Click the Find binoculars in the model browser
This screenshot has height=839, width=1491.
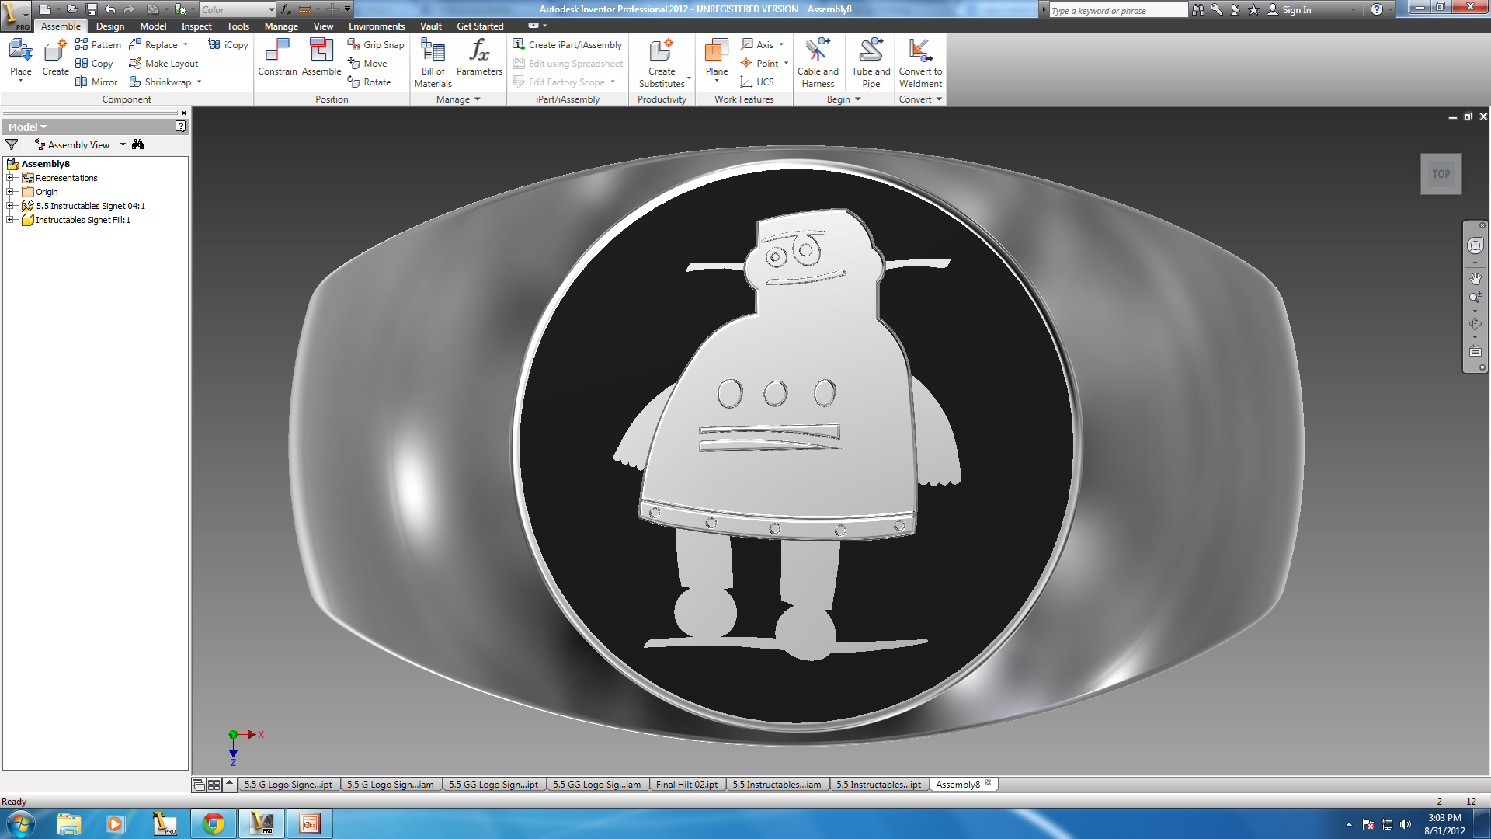click(x=138, y=144)
